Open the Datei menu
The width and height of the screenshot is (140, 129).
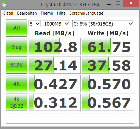coord(8,13)
